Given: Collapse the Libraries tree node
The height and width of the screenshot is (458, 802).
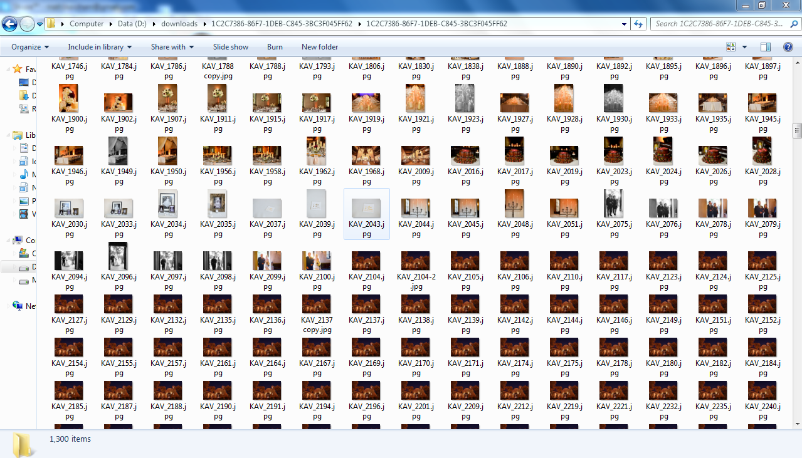Looking at the screenshot, I should [6, 135].
